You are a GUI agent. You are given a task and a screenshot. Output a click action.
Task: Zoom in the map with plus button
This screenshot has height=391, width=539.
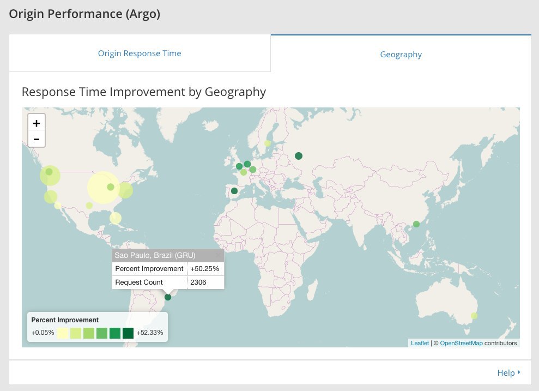tap(37, 123)
